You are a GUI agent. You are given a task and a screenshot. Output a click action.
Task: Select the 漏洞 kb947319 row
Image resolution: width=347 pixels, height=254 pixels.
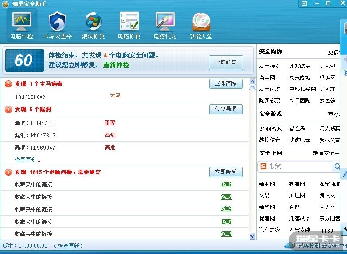[125, 136]
